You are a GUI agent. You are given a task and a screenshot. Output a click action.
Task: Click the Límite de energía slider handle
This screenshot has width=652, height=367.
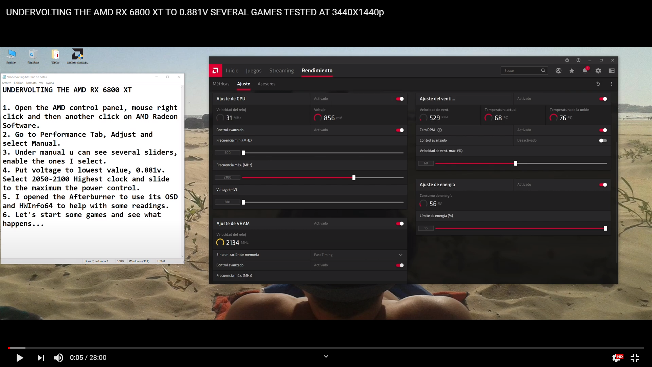click(x=605, y=228)
